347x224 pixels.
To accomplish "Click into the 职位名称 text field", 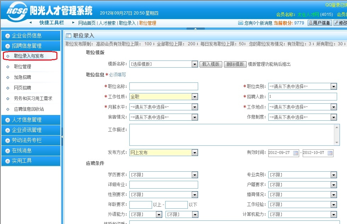I will (163, 87).
